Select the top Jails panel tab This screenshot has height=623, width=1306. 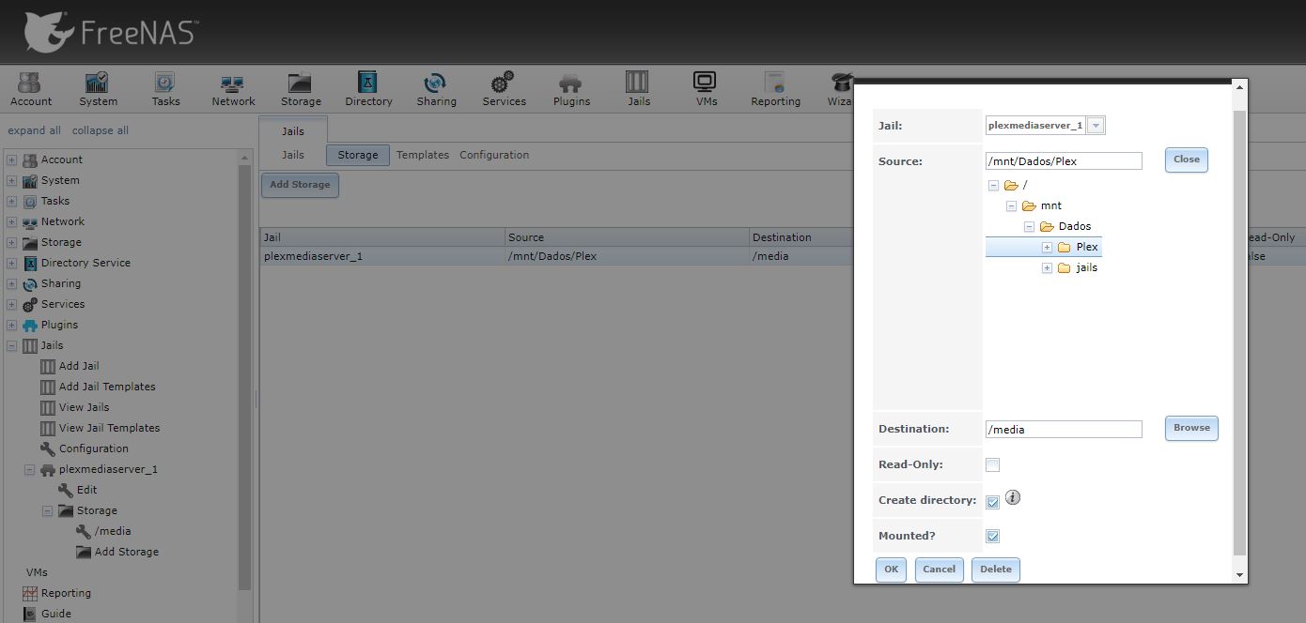[293, 129]
